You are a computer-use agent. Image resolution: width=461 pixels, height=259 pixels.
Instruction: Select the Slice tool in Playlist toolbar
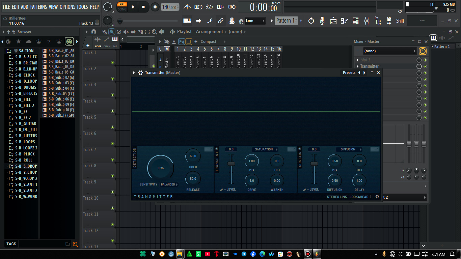click(x=140, y=32)
